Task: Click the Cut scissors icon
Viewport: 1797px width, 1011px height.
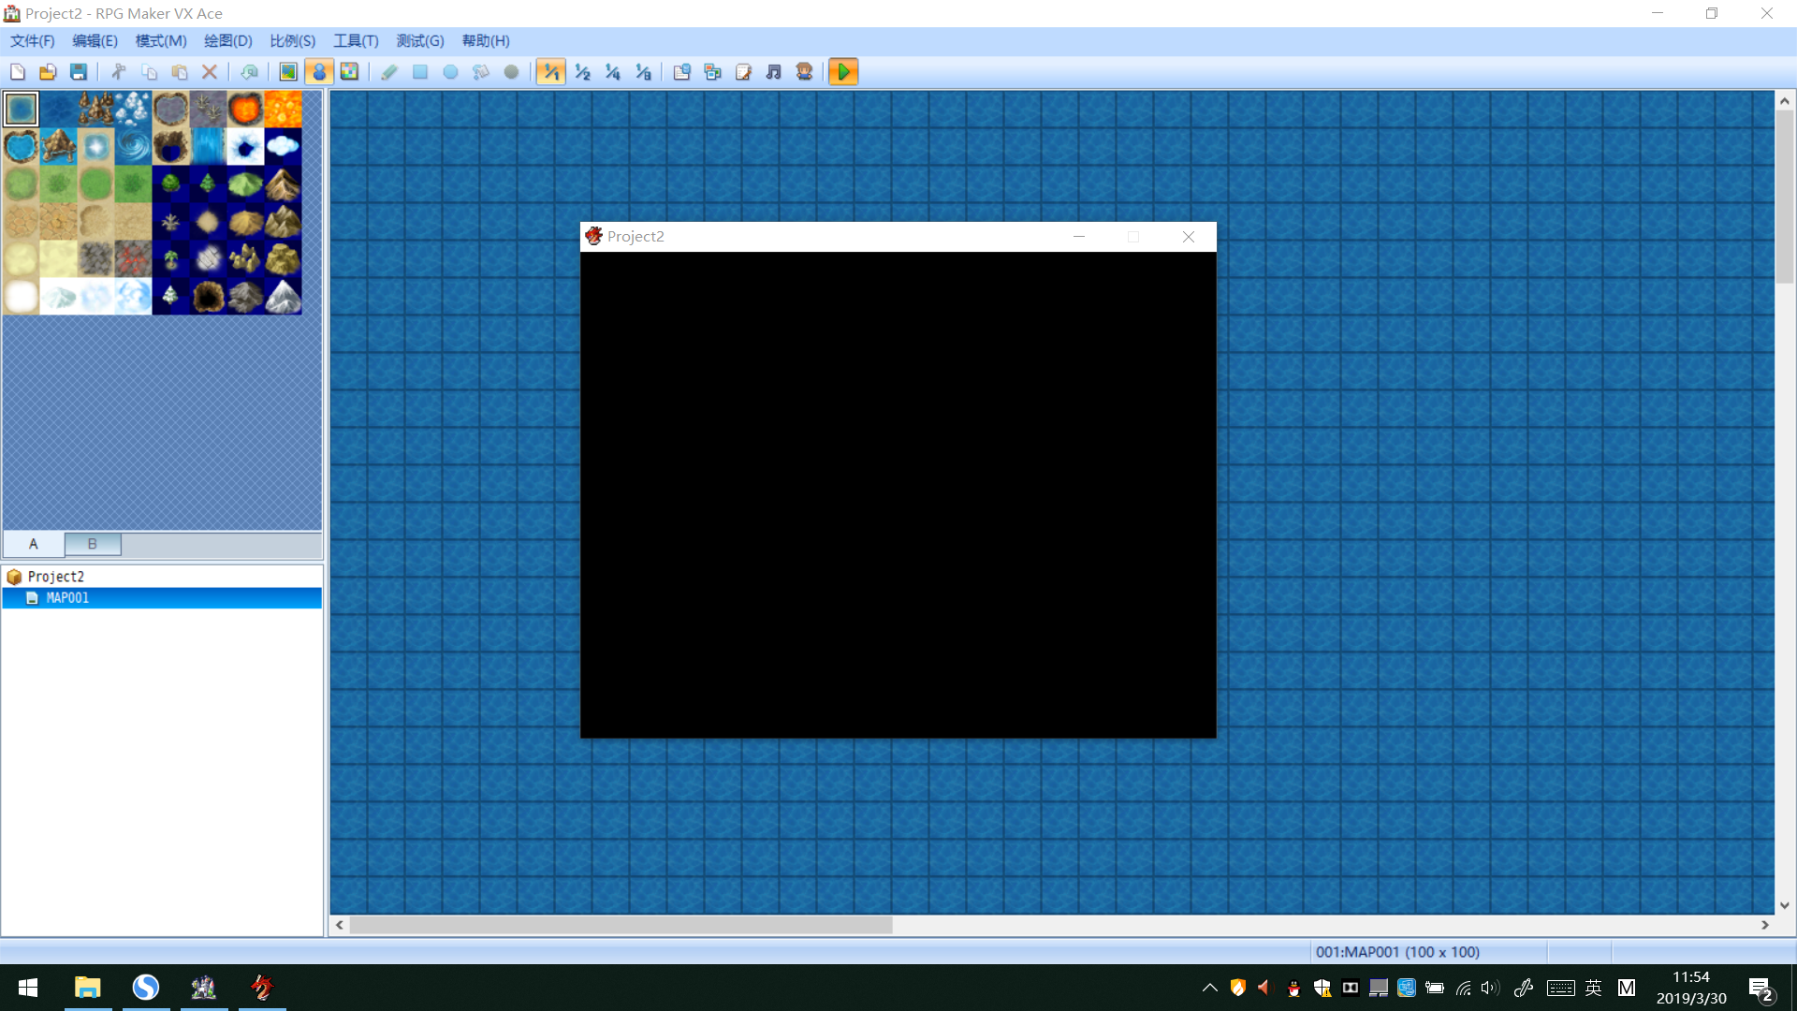Action: (119, 72)
